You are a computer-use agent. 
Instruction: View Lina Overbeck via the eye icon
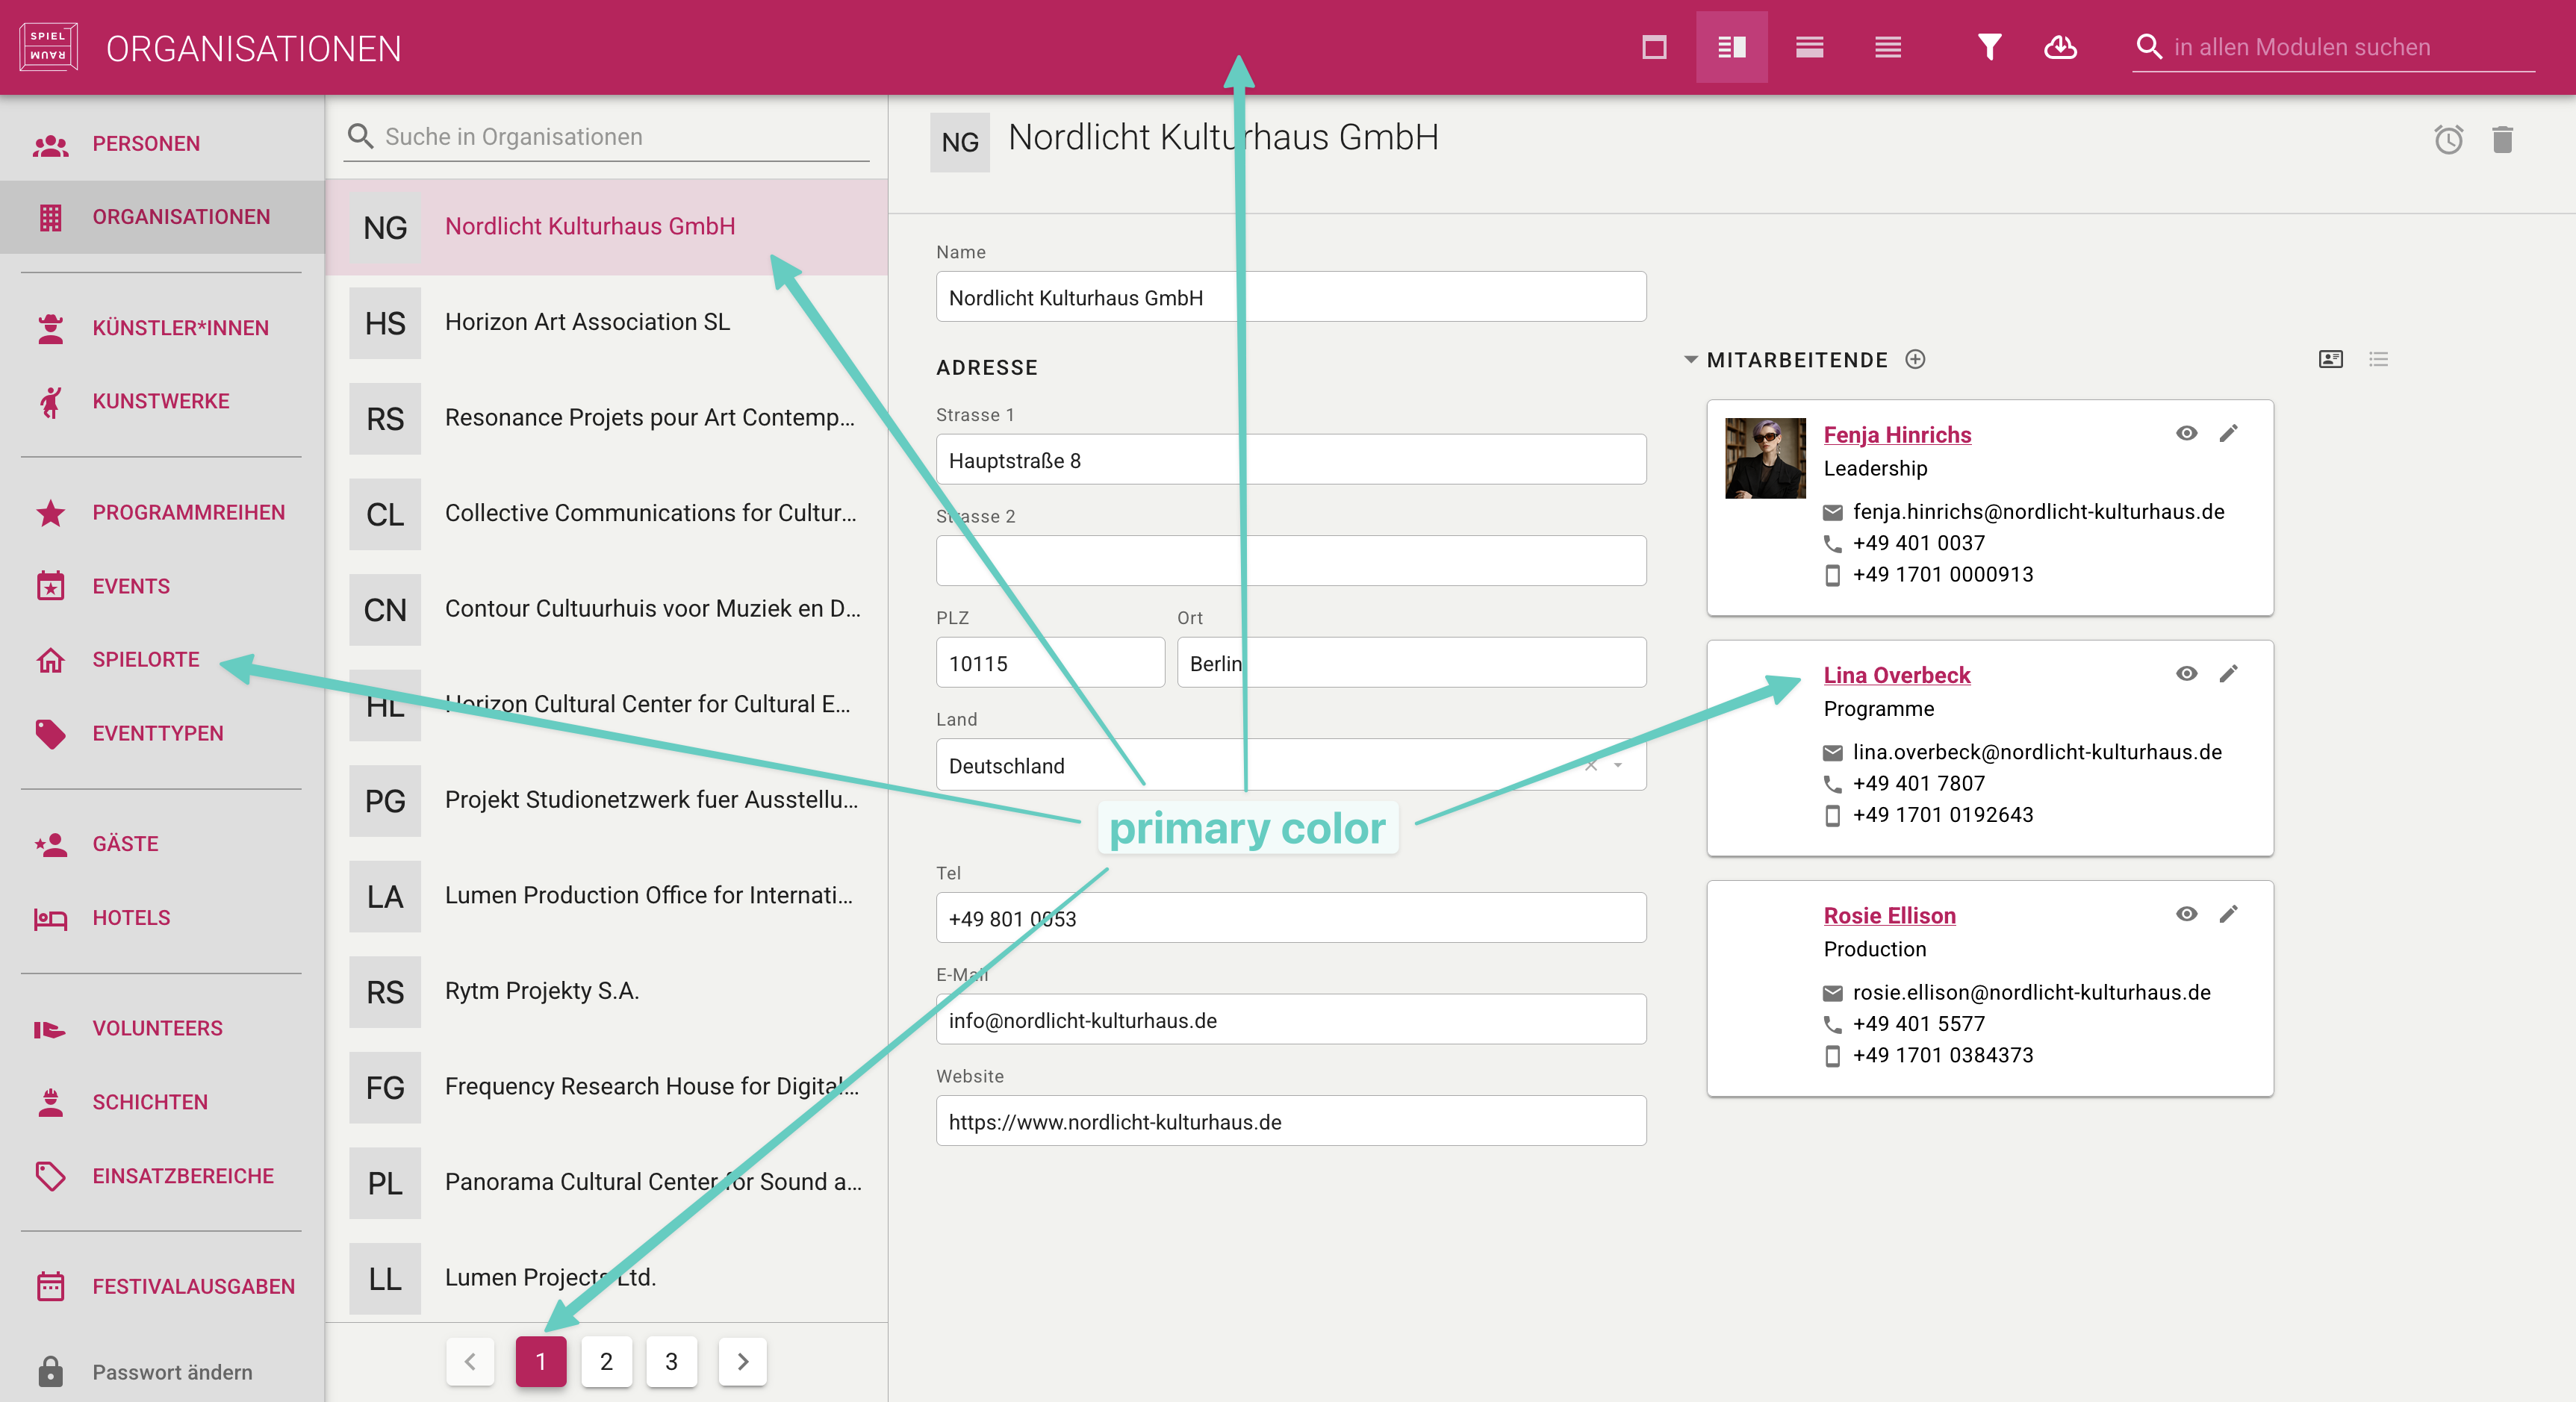[x=2186, y=673]
